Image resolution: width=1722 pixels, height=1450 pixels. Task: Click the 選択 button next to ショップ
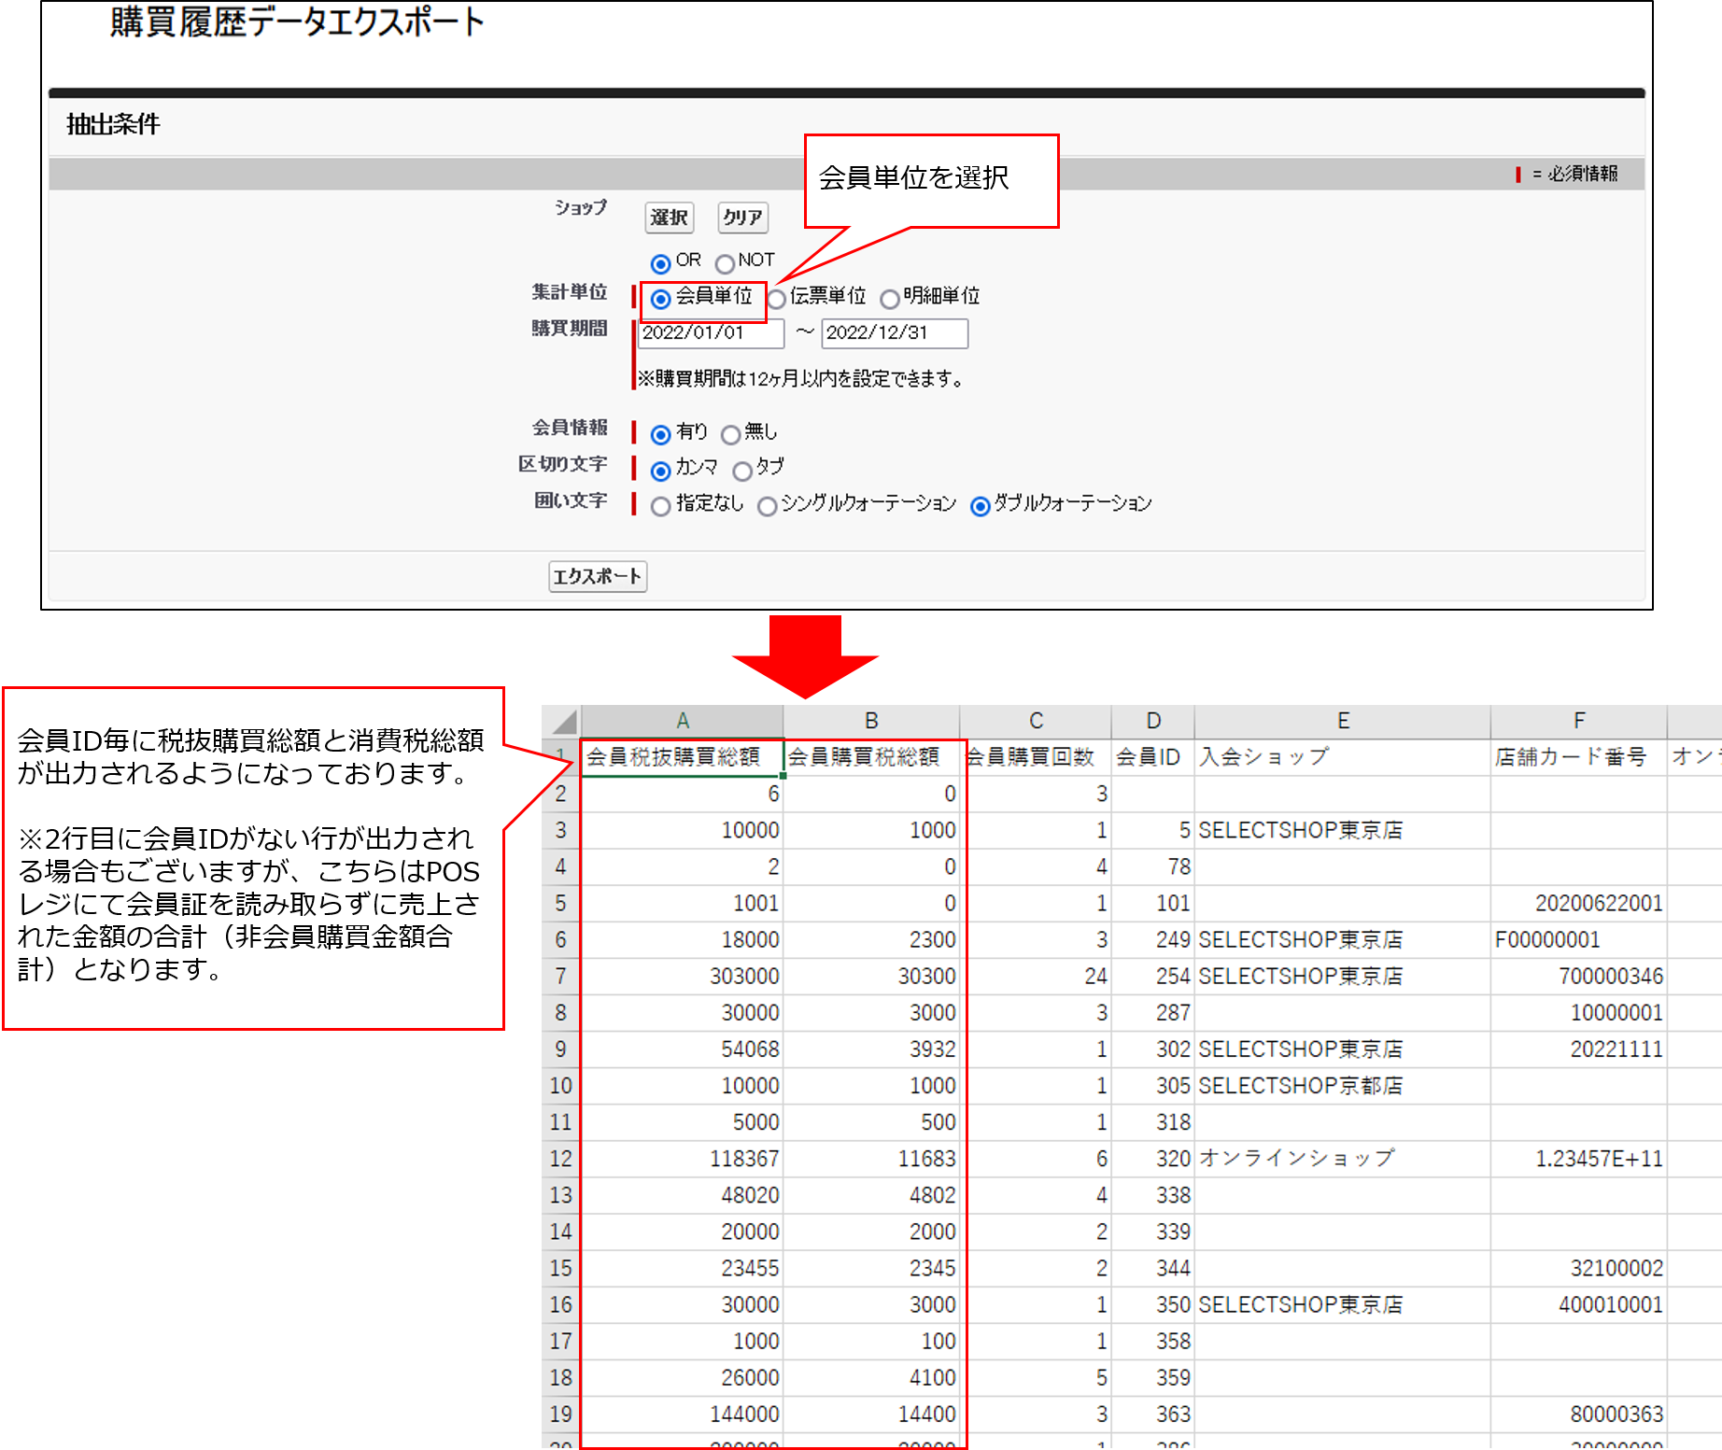pyautogui.click(x=669, y=217)
